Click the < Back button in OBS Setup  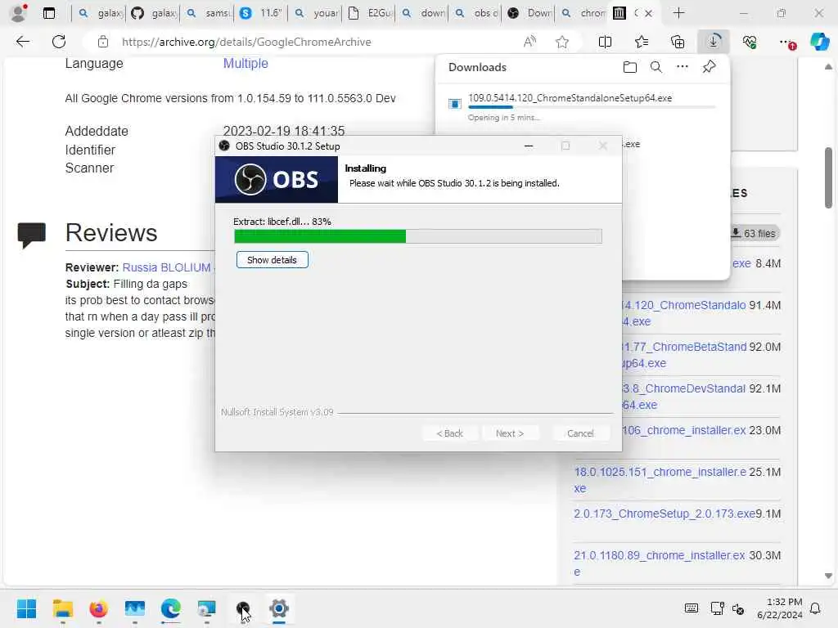pos(449,433)
